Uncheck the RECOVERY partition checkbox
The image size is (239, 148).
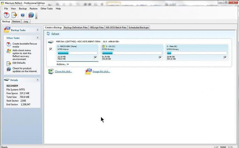(x=95, y=57)
